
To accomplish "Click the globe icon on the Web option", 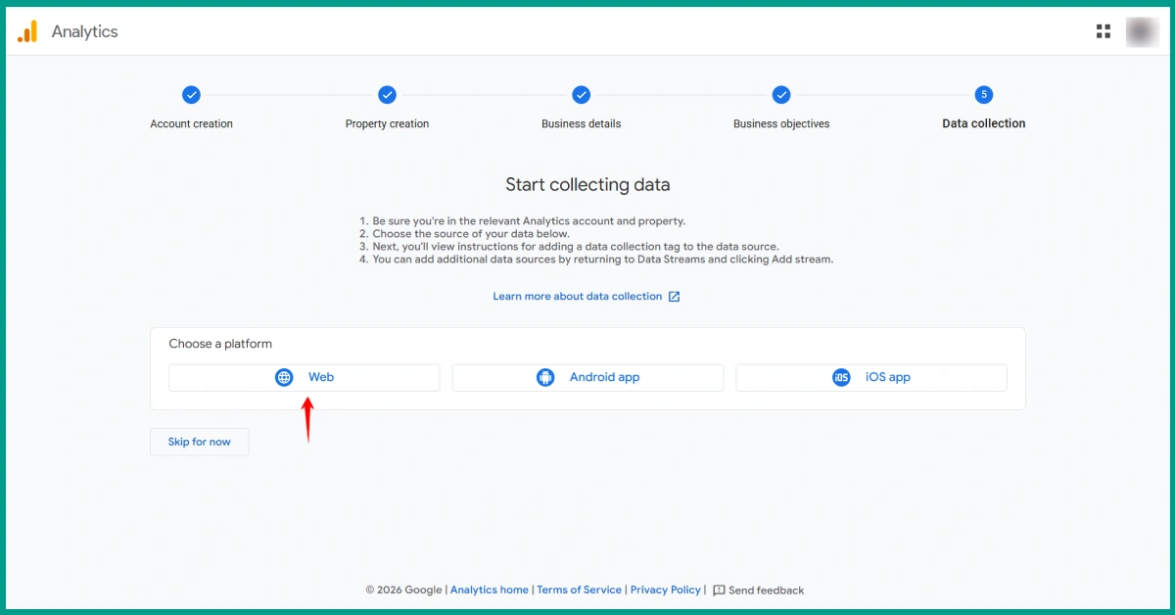I will click(284, 377).
